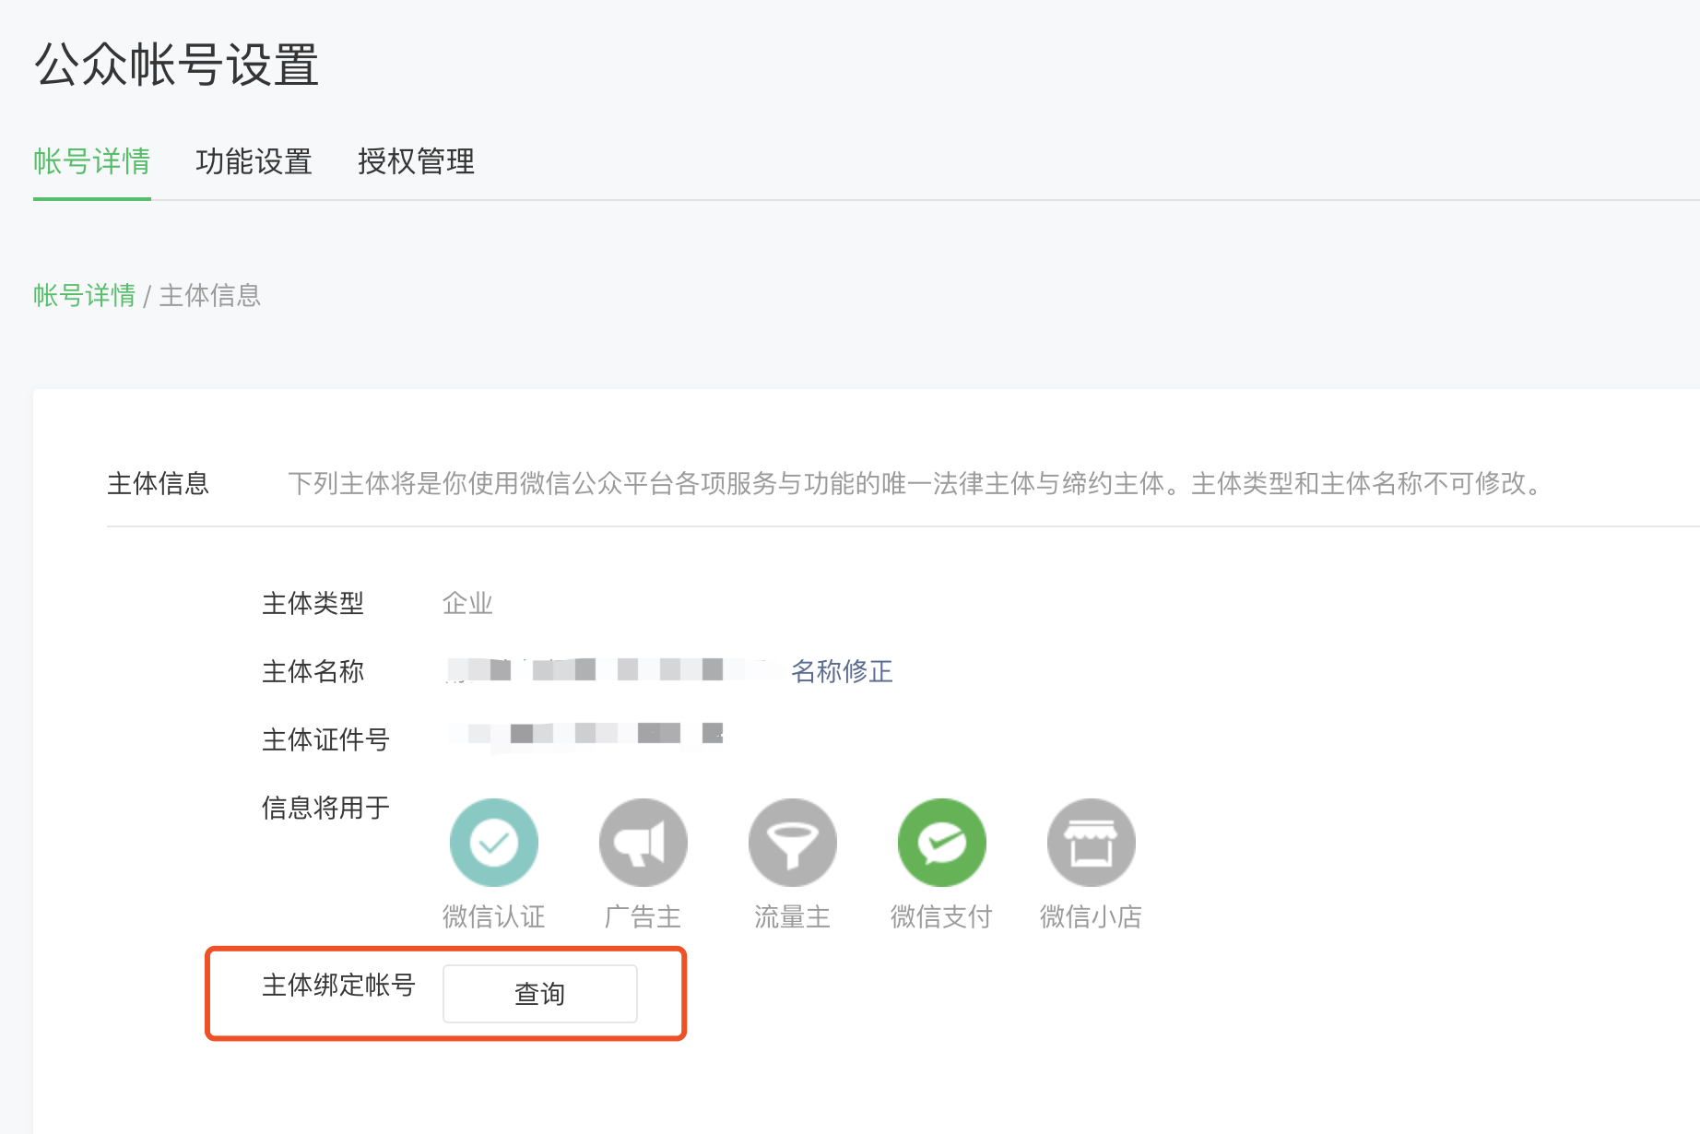Switch to the 帐号详情 tab
This screenshot has width=1700, height=1134.
(x=92, y=161)
